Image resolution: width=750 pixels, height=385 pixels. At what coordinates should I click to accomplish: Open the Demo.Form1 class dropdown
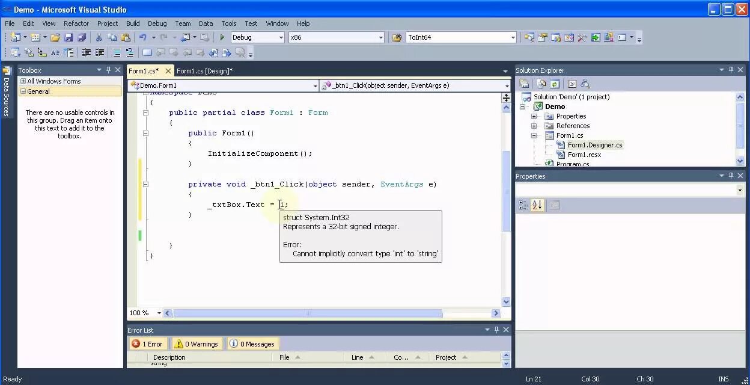coord(315,86)
